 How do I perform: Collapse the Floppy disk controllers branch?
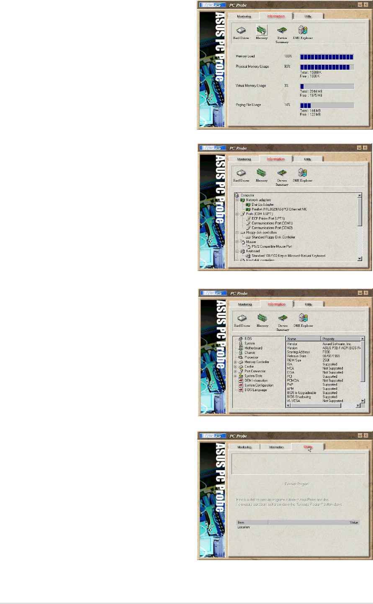click(x=237, y=233)
